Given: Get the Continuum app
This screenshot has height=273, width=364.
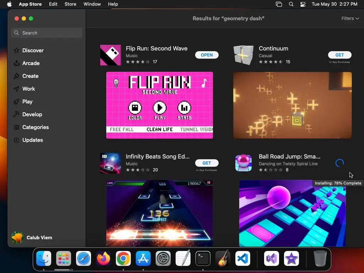Looking at the screenshot, I should tap(339, 55).
